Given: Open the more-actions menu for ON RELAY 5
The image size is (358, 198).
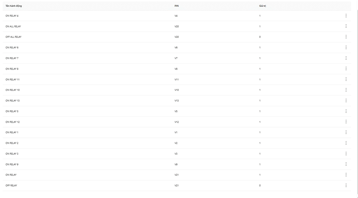Looking at the screenshot, I should coord(346,111).
